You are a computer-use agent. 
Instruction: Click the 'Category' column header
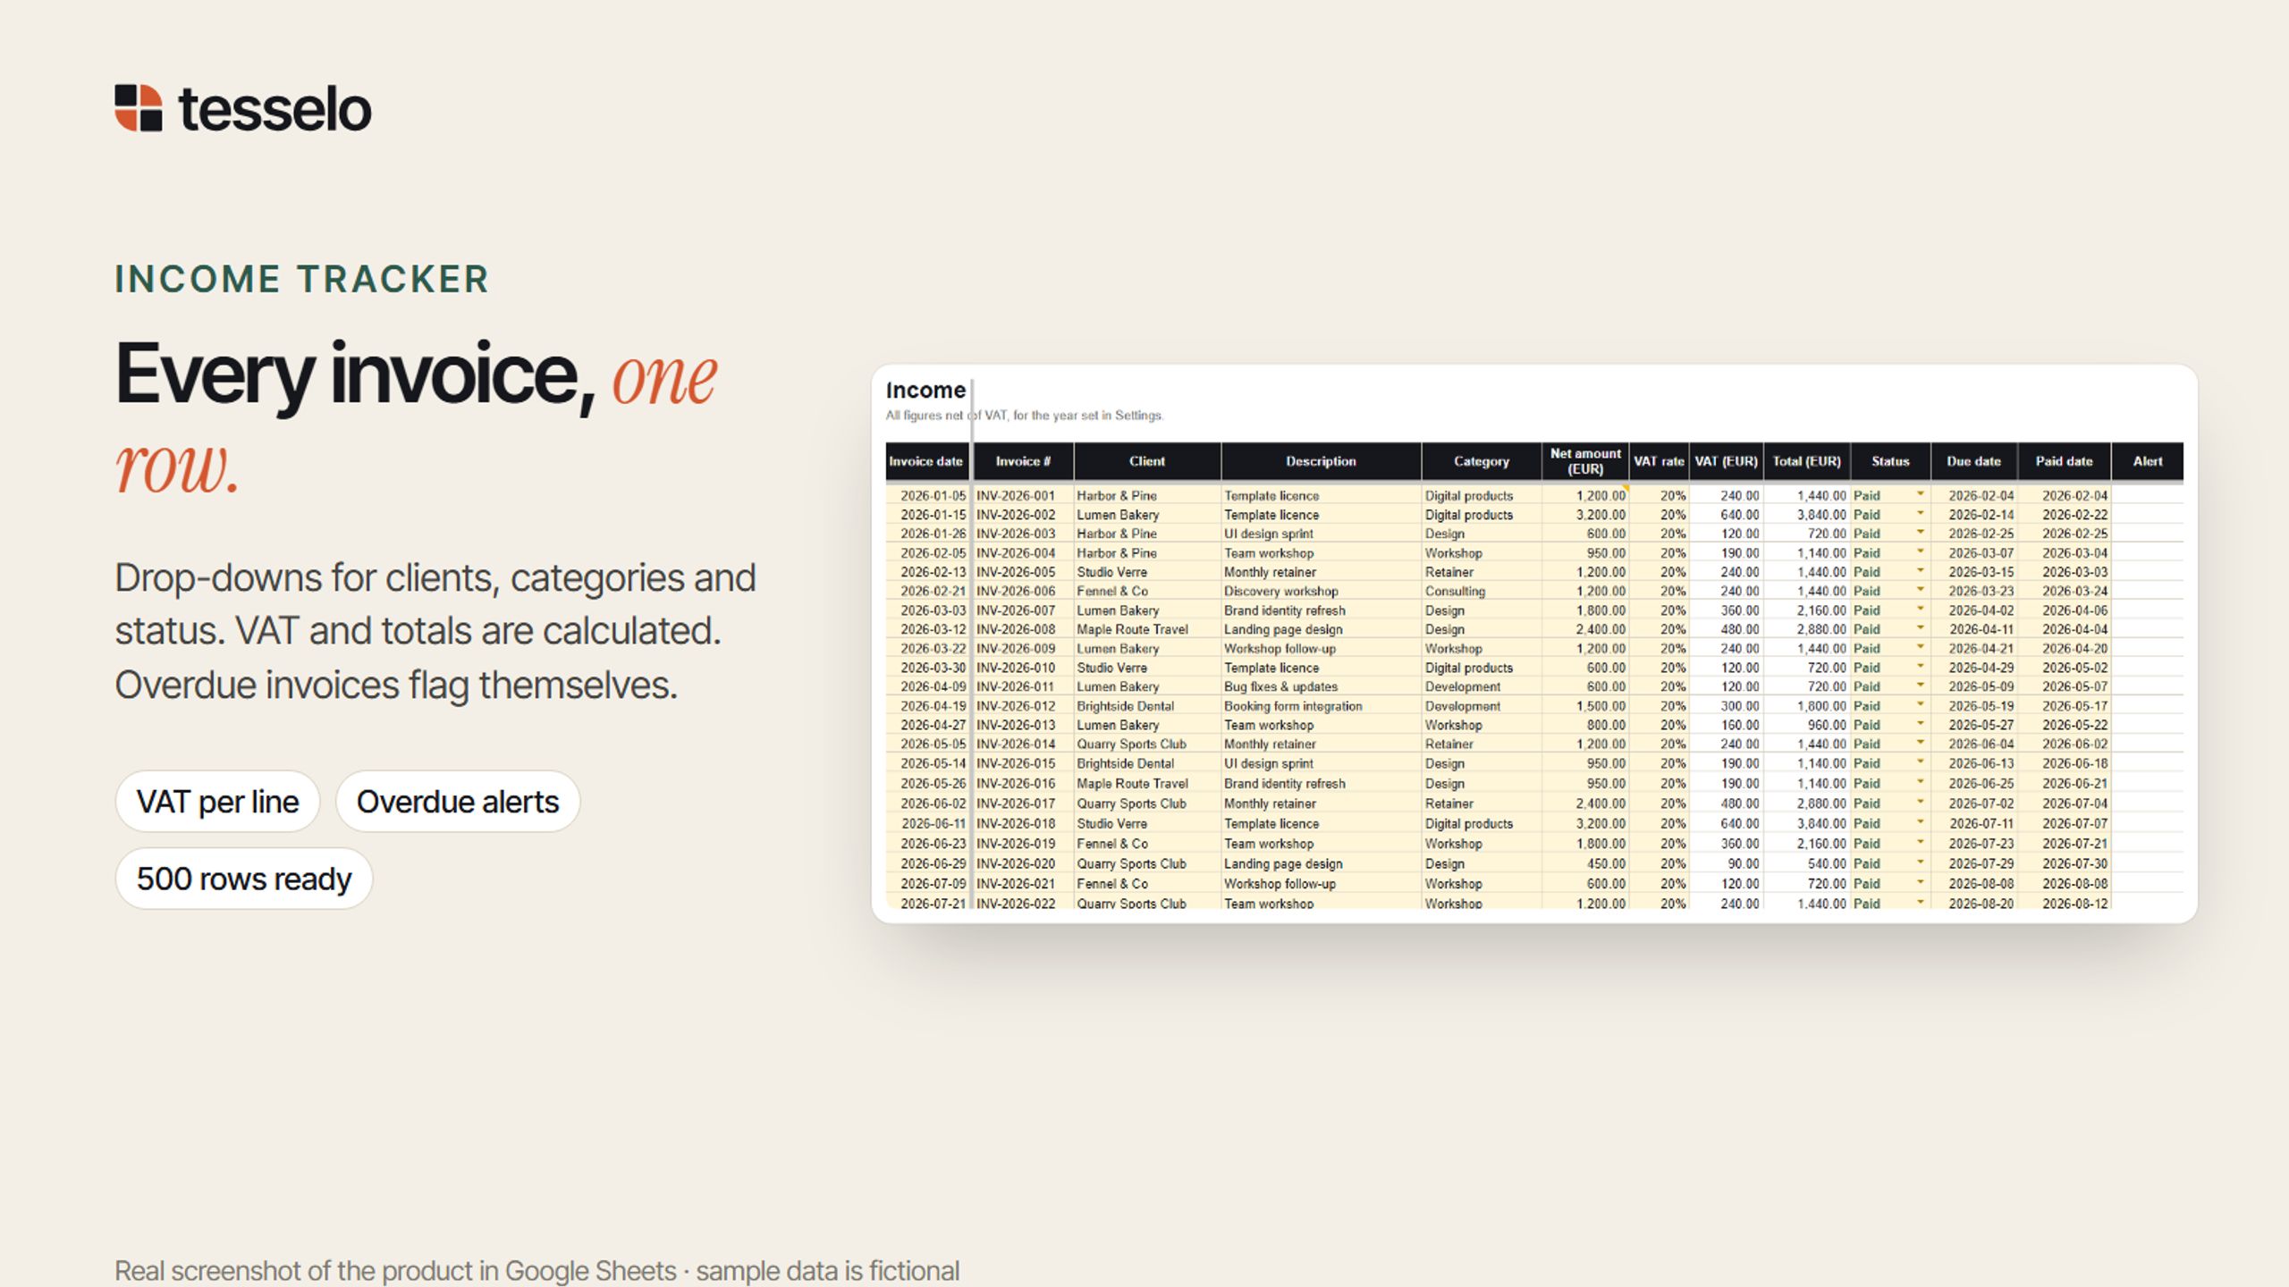pos(1482,461)
